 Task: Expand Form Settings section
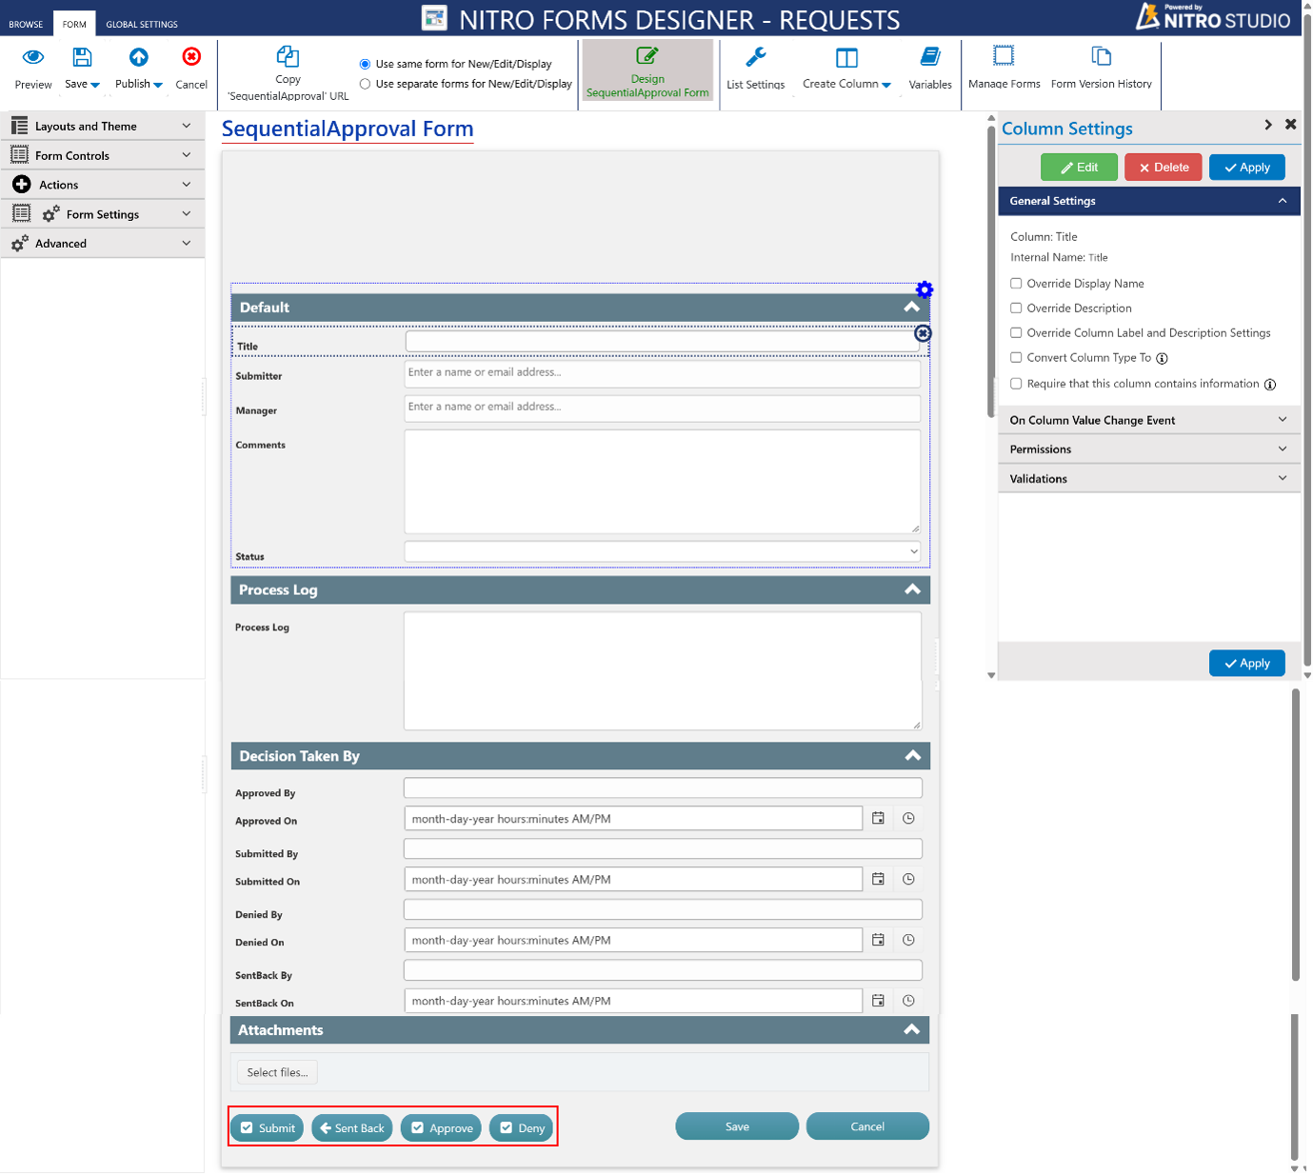103,214
